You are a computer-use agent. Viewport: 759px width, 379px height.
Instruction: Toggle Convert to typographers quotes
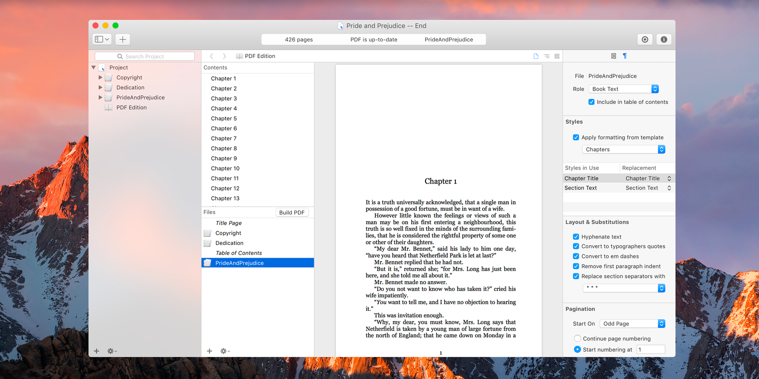coord(576,246)
